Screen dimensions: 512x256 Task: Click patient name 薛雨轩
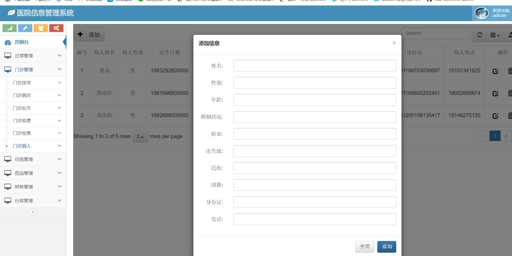pos(105,93)
